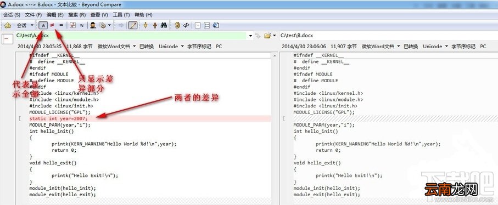Screen dimensions: 498x205
Task: Toggle the pencil edit mode icon
Action: [x=133, y=25]
